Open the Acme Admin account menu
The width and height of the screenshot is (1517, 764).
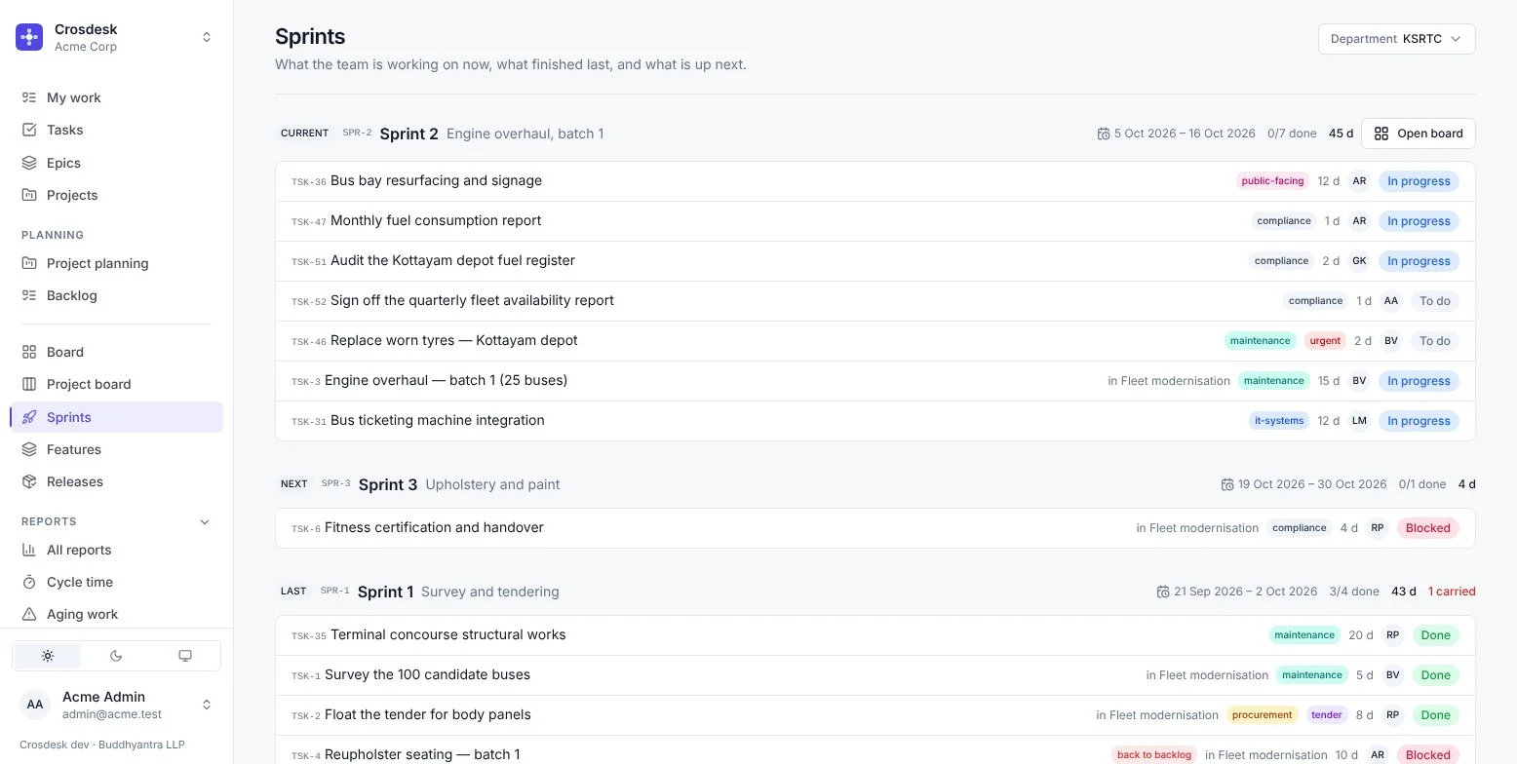tap(116, 704)
